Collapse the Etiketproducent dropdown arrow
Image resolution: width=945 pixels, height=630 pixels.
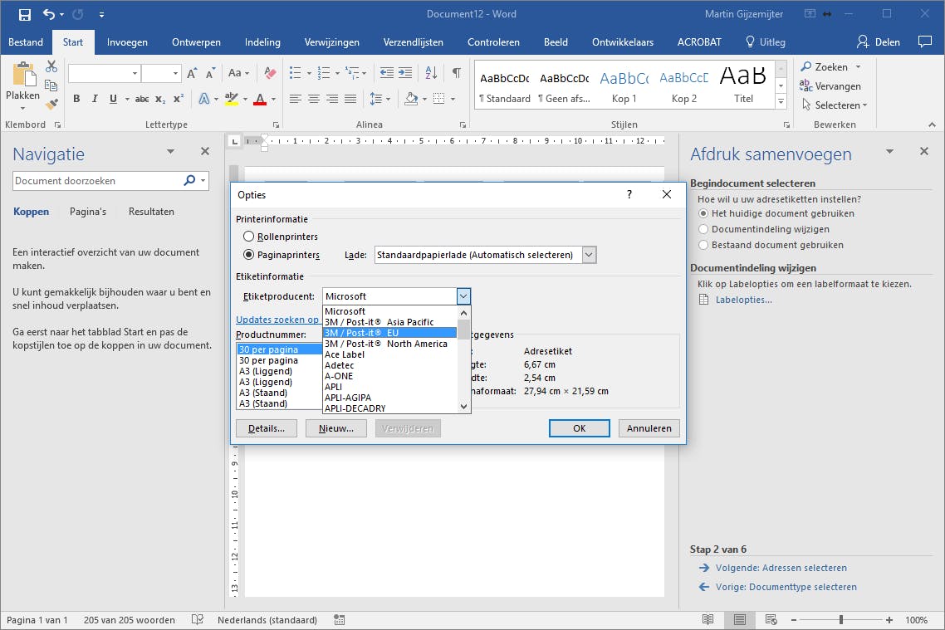pyautogui.click(x=463, y=296)
